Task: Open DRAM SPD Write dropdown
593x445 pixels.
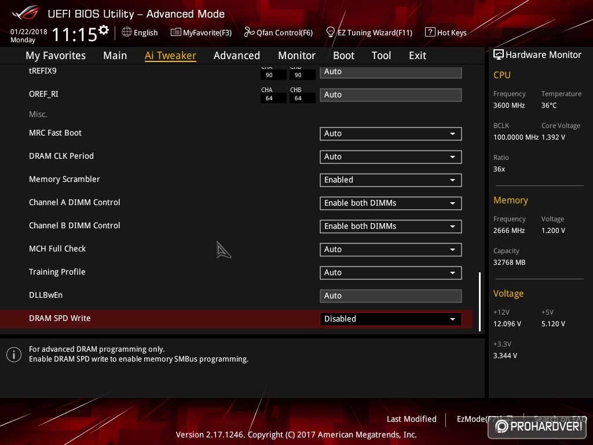Action: [391, 319]
